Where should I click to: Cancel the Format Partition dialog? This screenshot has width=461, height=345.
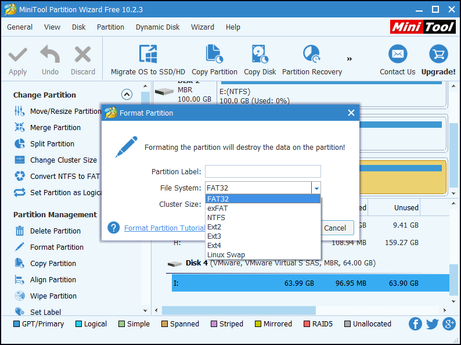pos(337,228)
